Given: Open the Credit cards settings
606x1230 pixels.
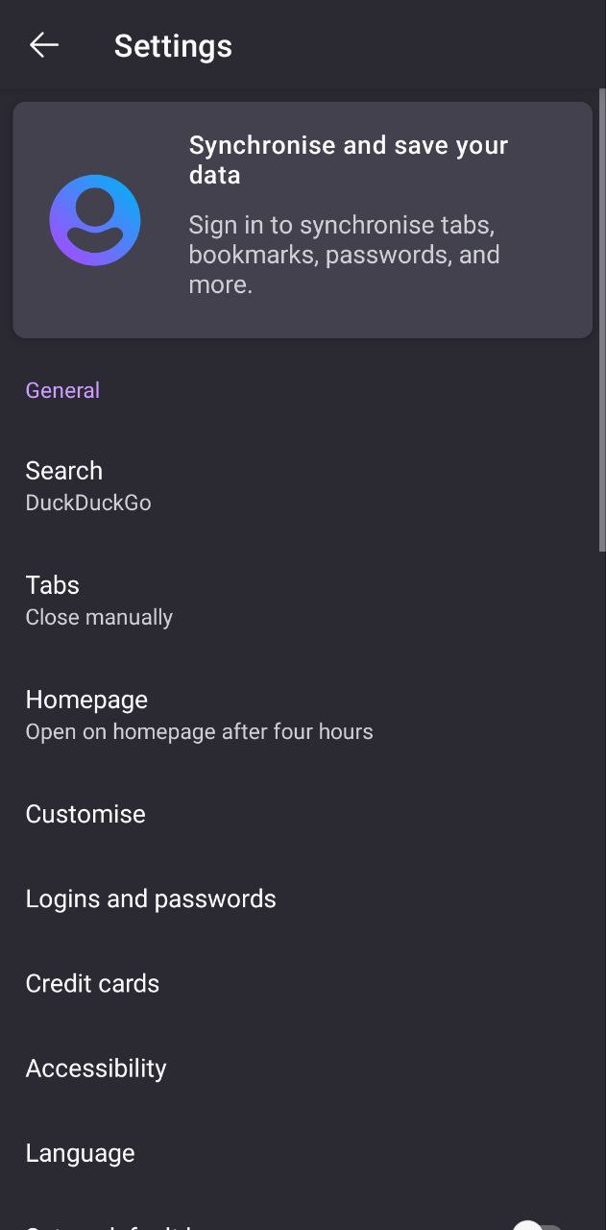Looking at the screenshot, I should pos(303,983).
